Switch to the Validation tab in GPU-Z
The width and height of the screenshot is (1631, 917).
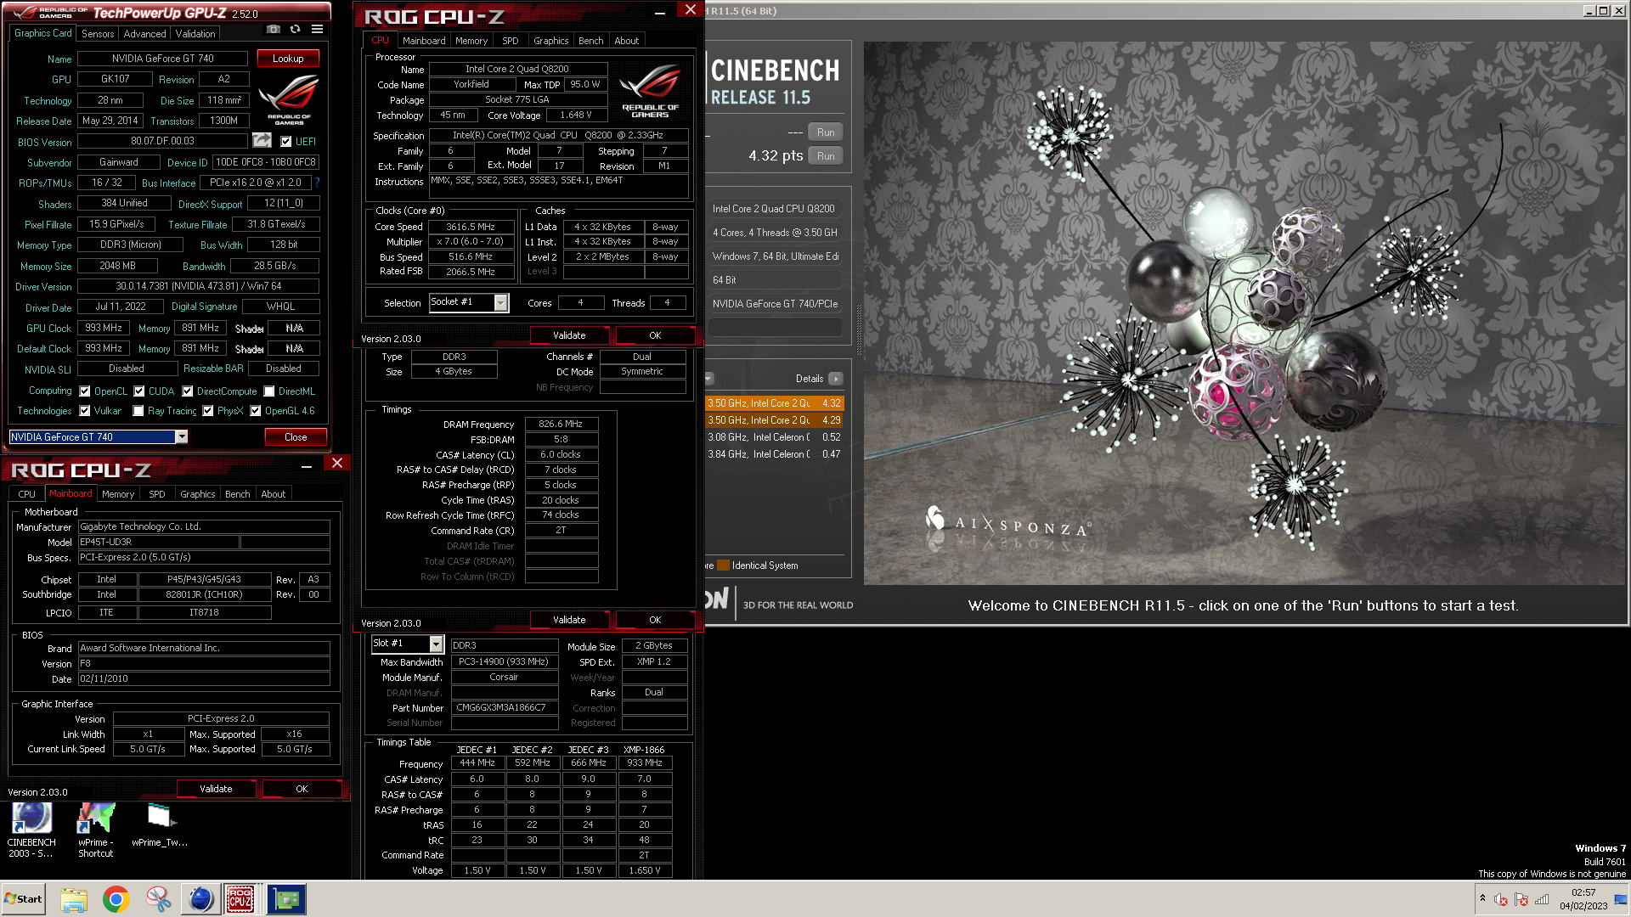(x=195, y=34)
